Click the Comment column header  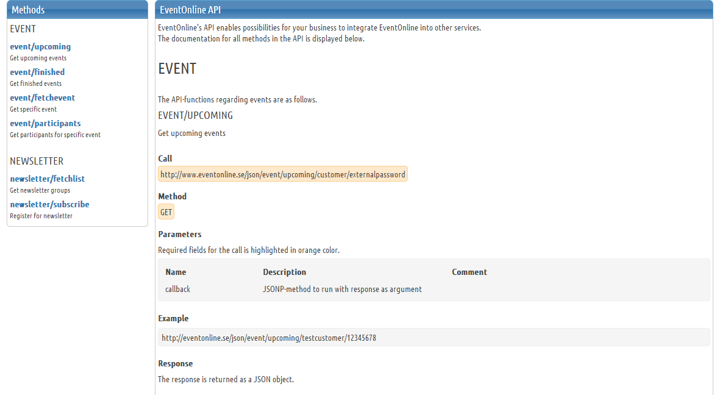pyautogui.click(x=469, y=272)
